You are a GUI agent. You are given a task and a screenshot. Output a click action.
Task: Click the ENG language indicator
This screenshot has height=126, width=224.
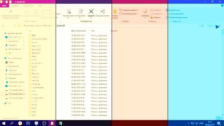point(201,123)
